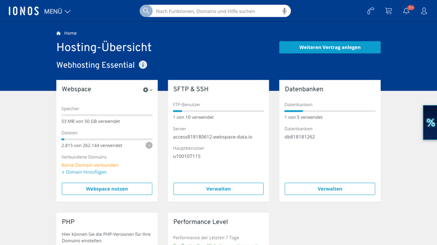This screenshot has width=437, height=245.
Task: Expand Webspace gear settings dropdown
Action: point(147,90)
